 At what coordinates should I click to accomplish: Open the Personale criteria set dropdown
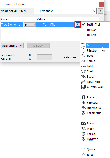click(65, 11)
